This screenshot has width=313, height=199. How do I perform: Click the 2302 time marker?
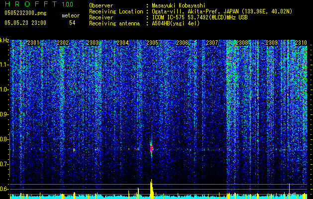[x=63, y=43]
